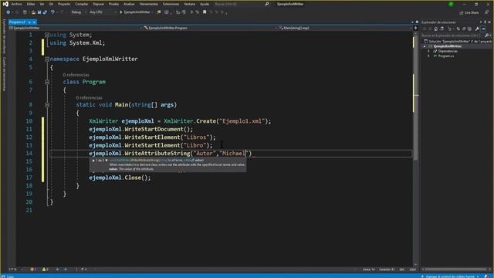Open the EjemploXmlWritter project navigation dropdown
494x278 pixels.
(x=75, y=28)
